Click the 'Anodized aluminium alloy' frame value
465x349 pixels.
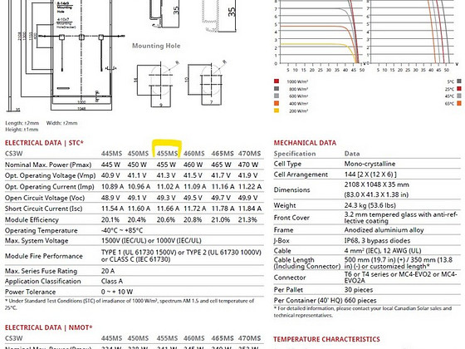point(384,230)
